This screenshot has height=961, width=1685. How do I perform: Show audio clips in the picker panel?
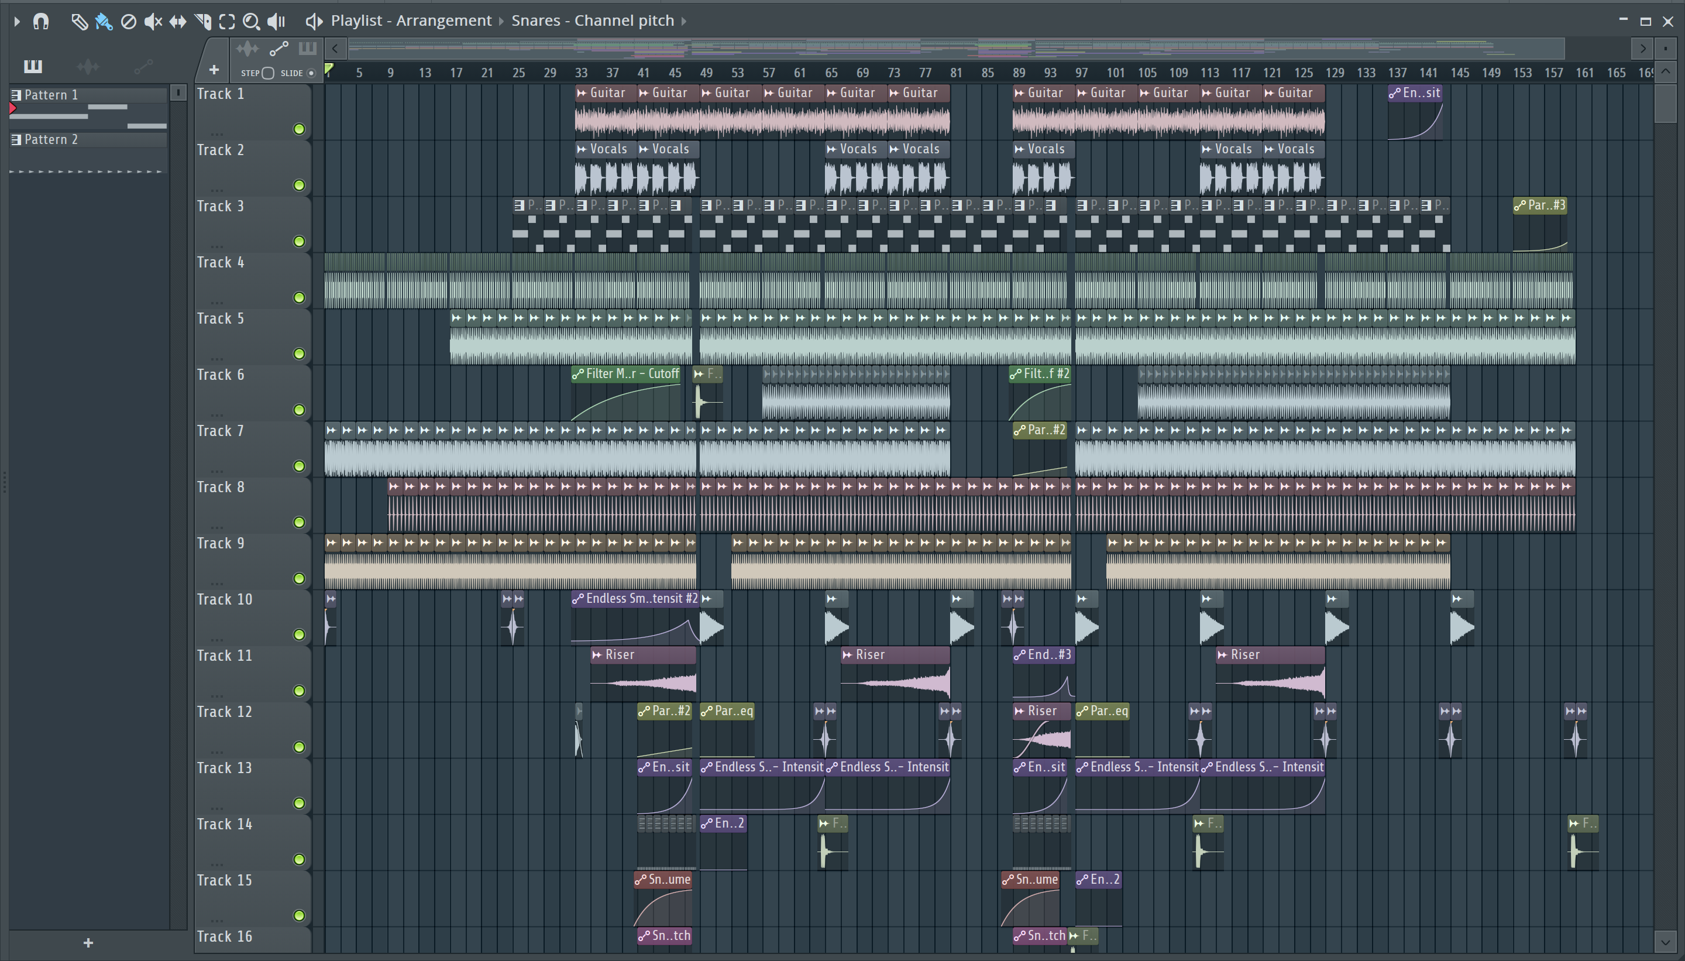pos(88,66)
